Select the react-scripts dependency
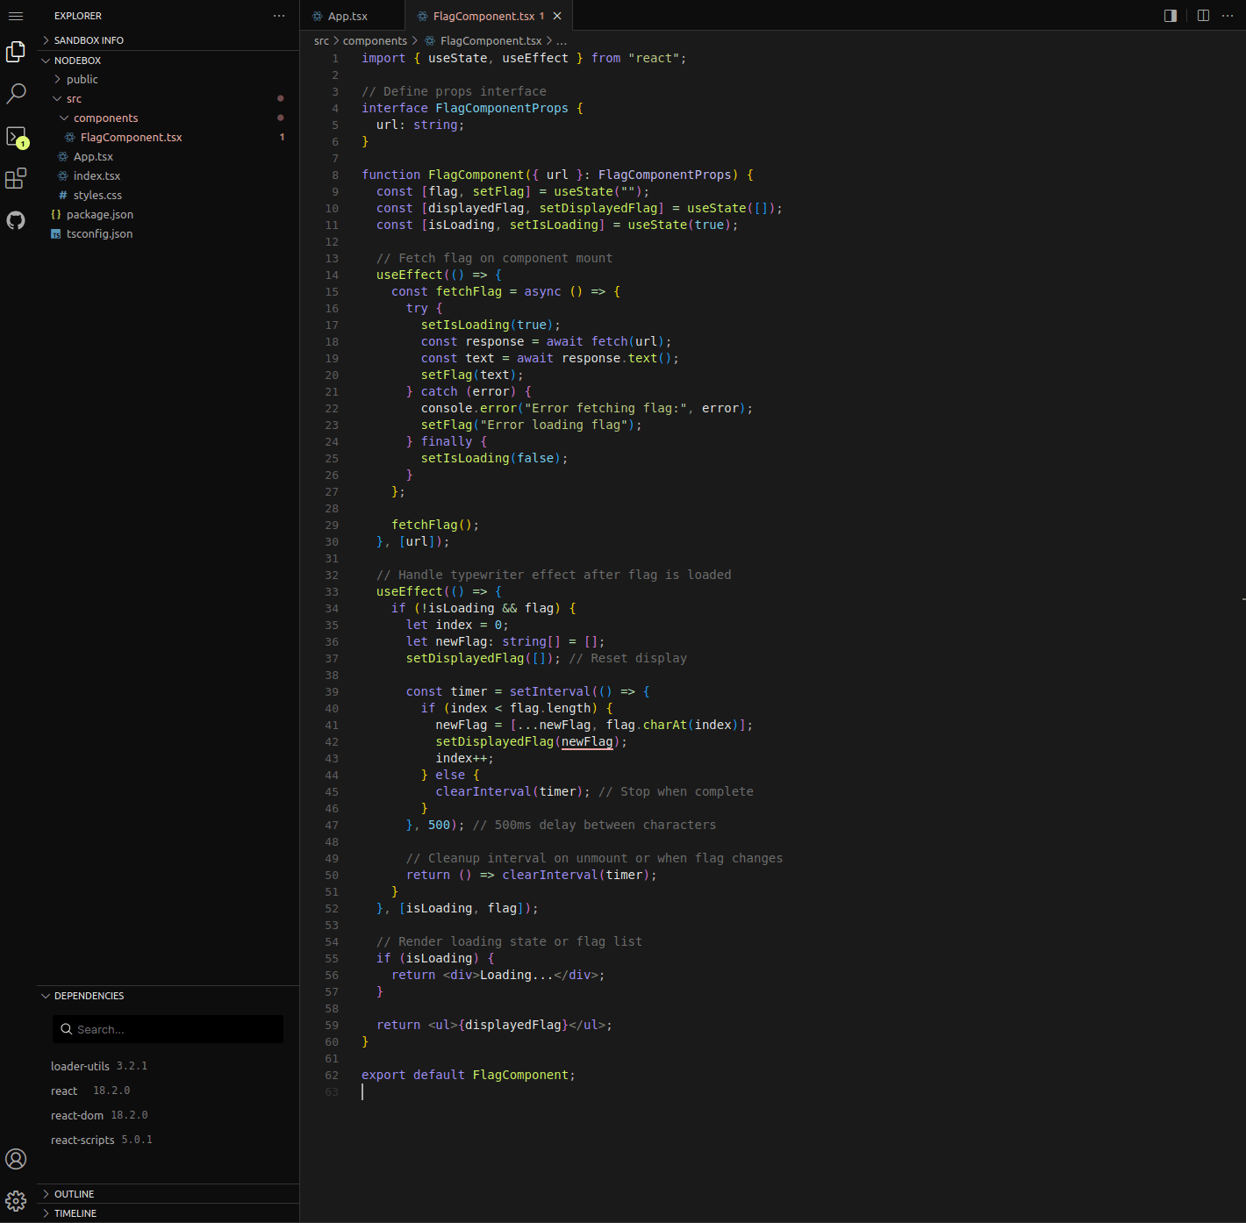1246x1223 pixels. (102, 1140)
